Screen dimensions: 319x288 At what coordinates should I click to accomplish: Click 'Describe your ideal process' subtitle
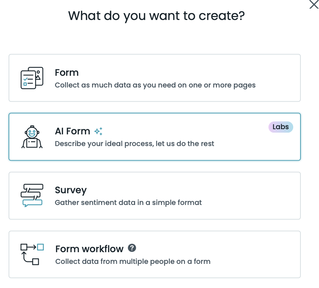click(134, 144)
